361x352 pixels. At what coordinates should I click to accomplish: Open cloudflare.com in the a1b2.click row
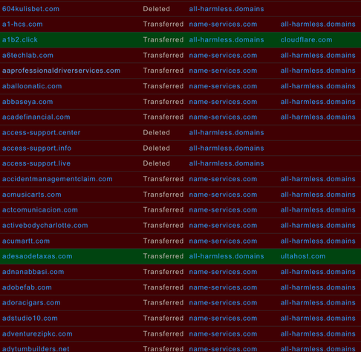tap(306, 40)
